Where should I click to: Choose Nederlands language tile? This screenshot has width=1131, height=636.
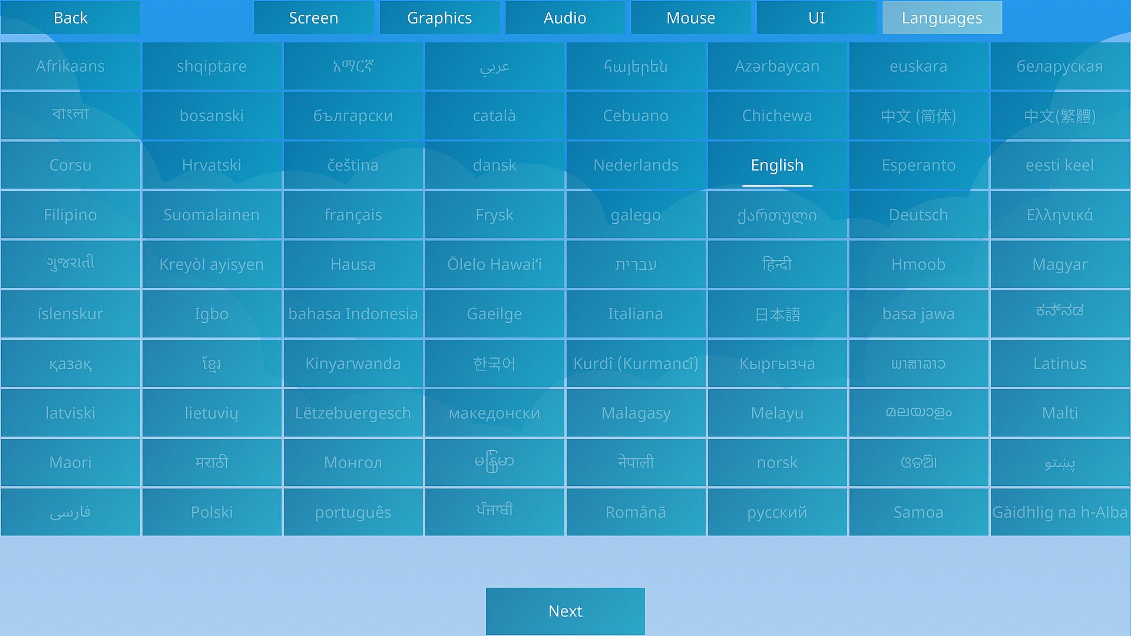pos(636,165)
